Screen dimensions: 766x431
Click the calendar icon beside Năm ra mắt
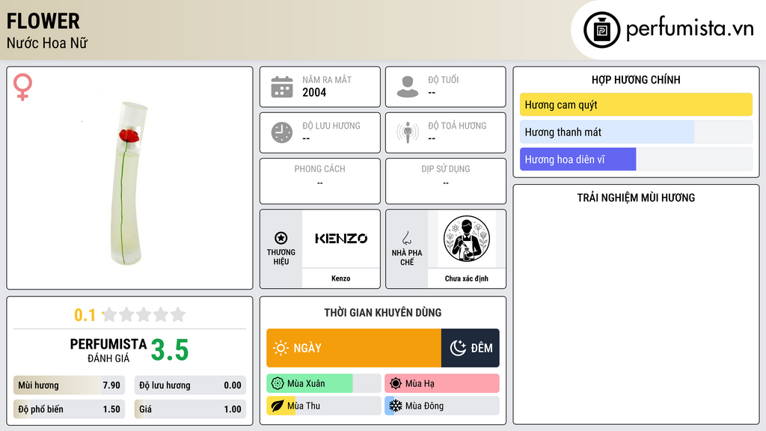pos(282,87)
